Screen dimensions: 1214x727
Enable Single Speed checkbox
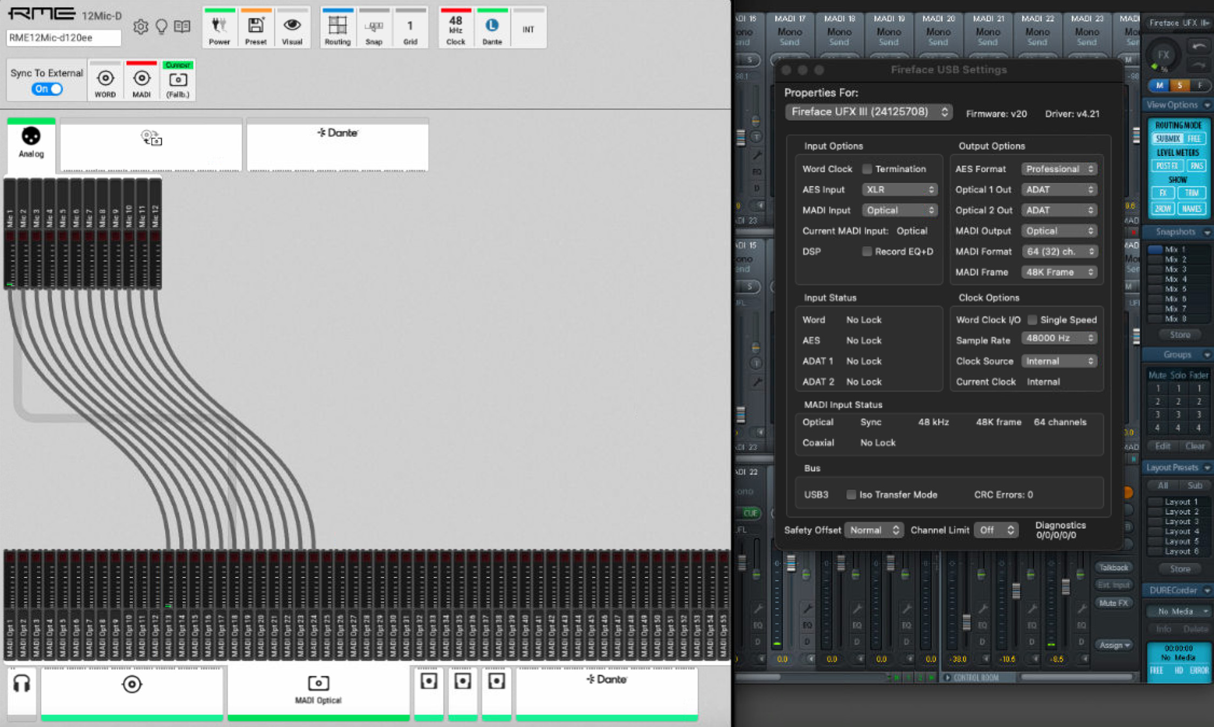(x=1032, y=320)
